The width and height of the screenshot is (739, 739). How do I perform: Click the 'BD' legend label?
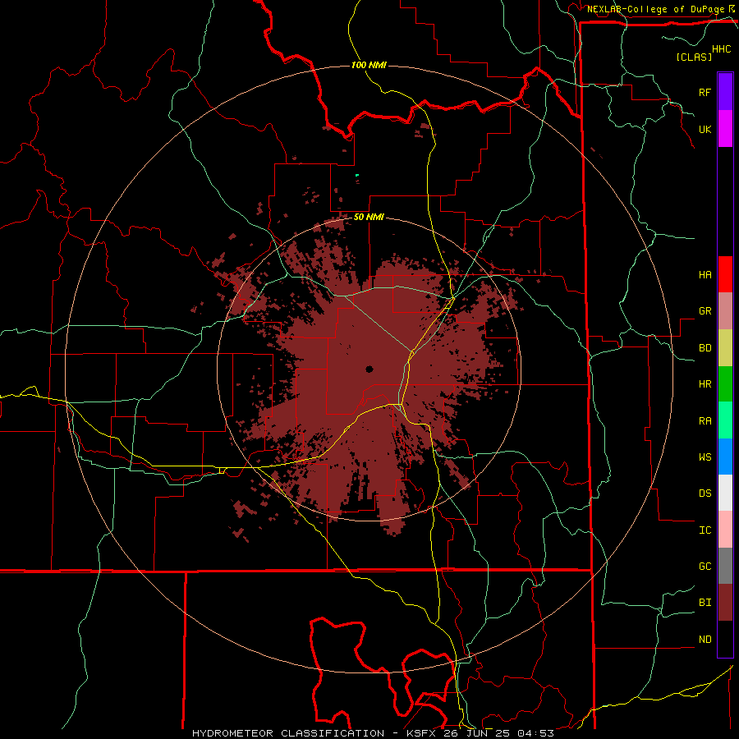point(705,348)
